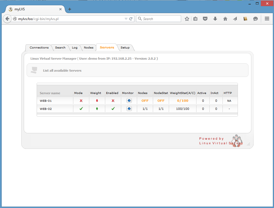Toggle WEB-01 Mode red cross
274x208 pixels.
pos(81,101)
